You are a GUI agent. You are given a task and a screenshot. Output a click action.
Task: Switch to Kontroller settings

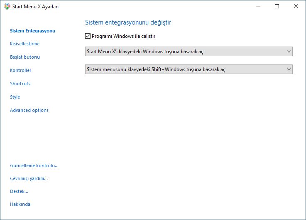20,70
